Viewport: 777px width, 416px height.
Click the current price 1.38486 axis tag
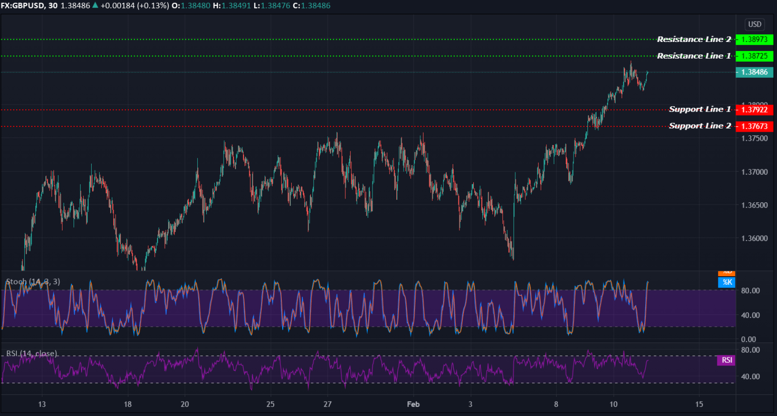tap(755, 73)
